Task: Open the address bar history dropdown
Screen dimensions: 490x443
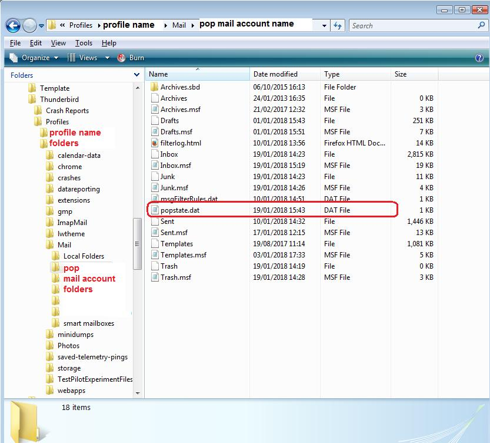Action: point(324,26)
